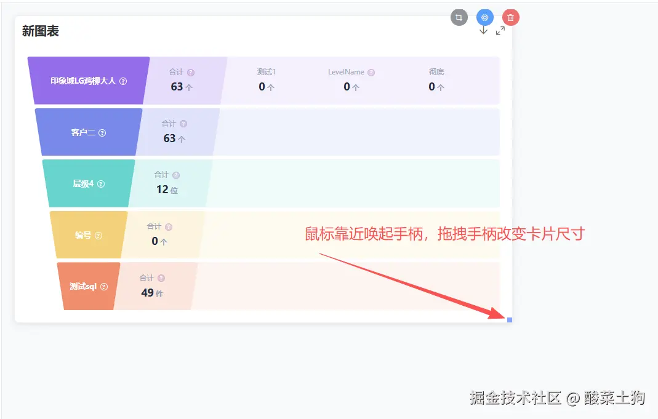The width and height of the screenshot is (658, 419).
Task: Click the chart title 新图表
Action: [40, 31]
